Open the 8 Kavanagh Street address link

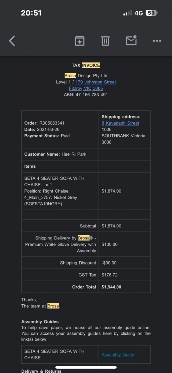120,123
